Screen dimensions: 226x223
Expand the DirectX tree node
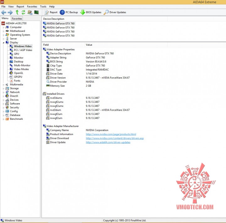click(x=3, y=96)
